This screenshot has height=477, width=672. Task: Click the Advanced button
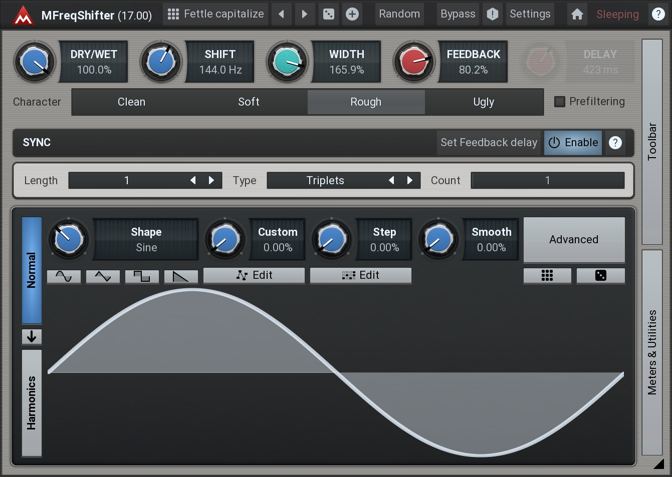click(574, 240)
